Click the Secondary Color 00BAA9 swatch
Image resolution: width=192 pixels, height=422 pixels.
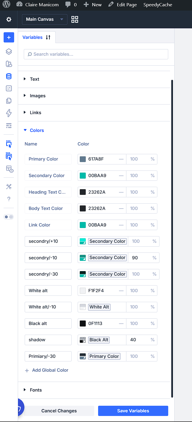click(x=83, y=175)
